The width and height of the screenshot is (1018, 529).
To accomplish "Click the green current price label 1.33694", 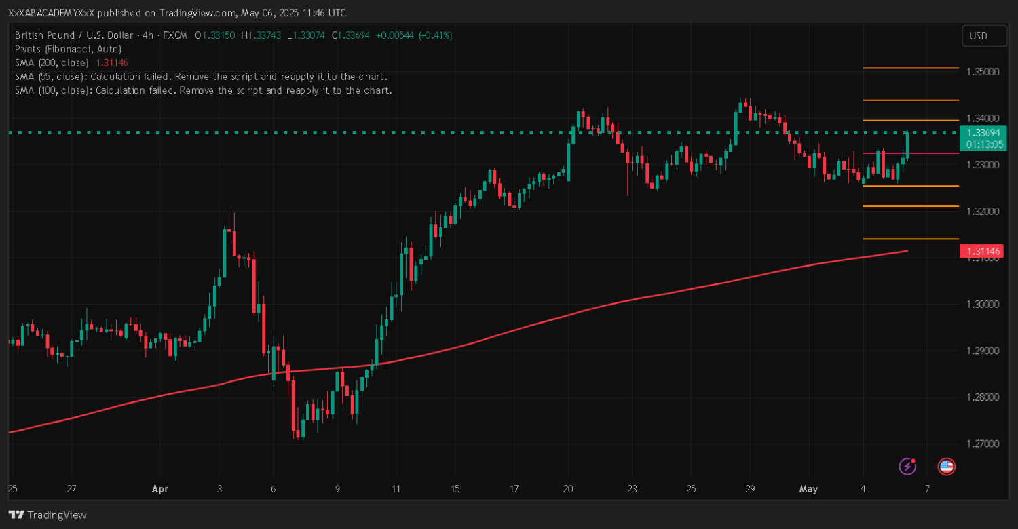I will (x=981, y=133).
